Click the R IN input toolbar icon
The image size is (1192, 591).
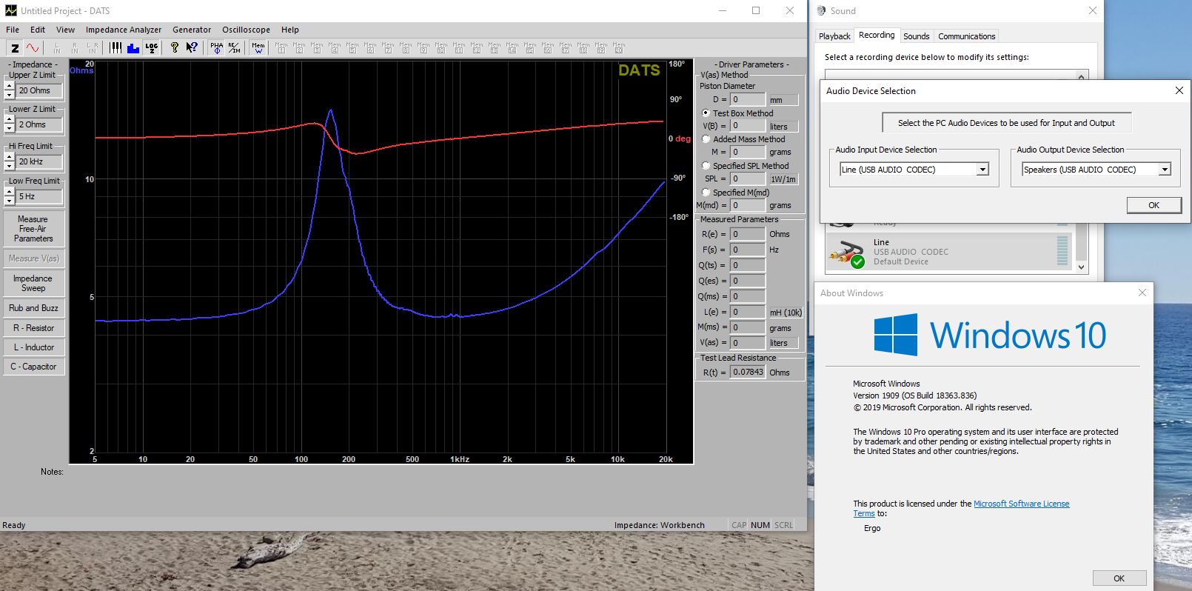pos(75,48)
